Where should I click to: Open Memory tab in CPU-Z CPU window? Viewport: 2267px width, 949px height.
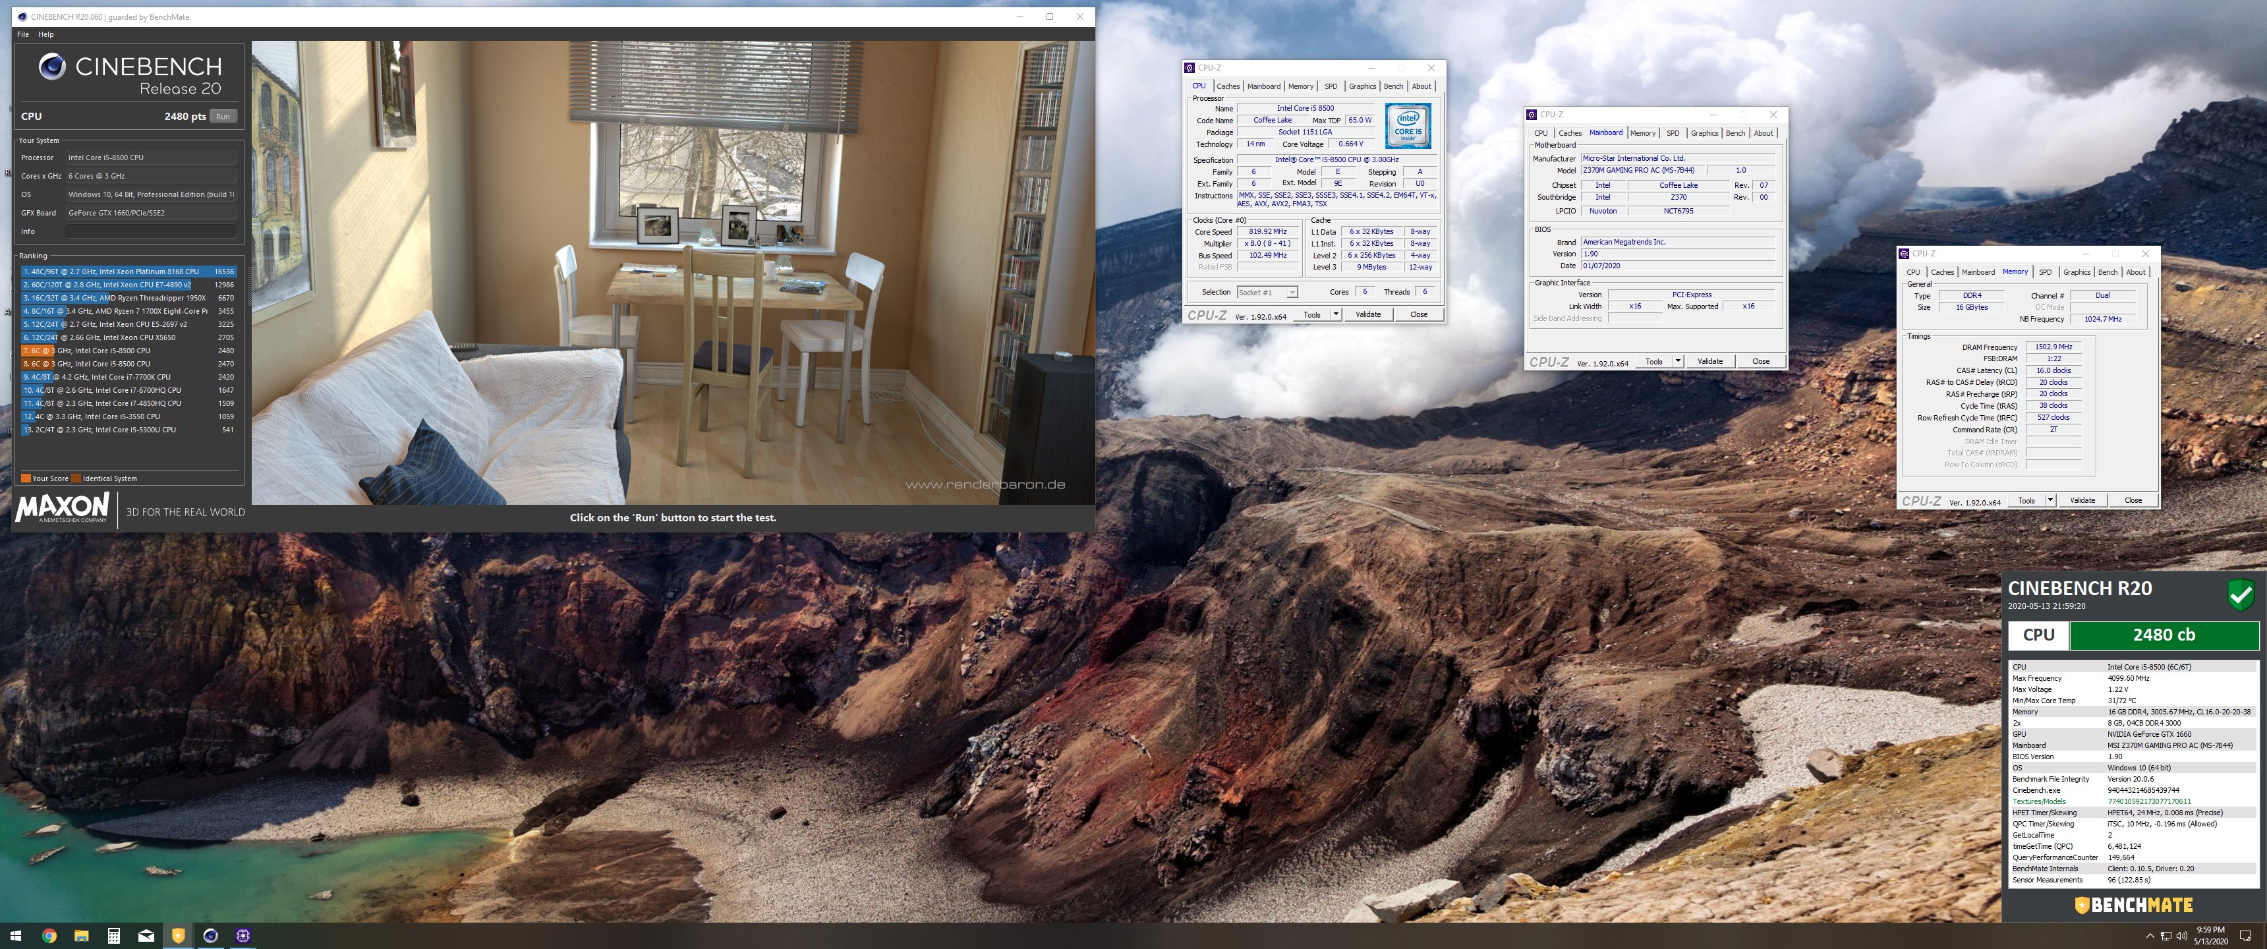pos(1301,86)
